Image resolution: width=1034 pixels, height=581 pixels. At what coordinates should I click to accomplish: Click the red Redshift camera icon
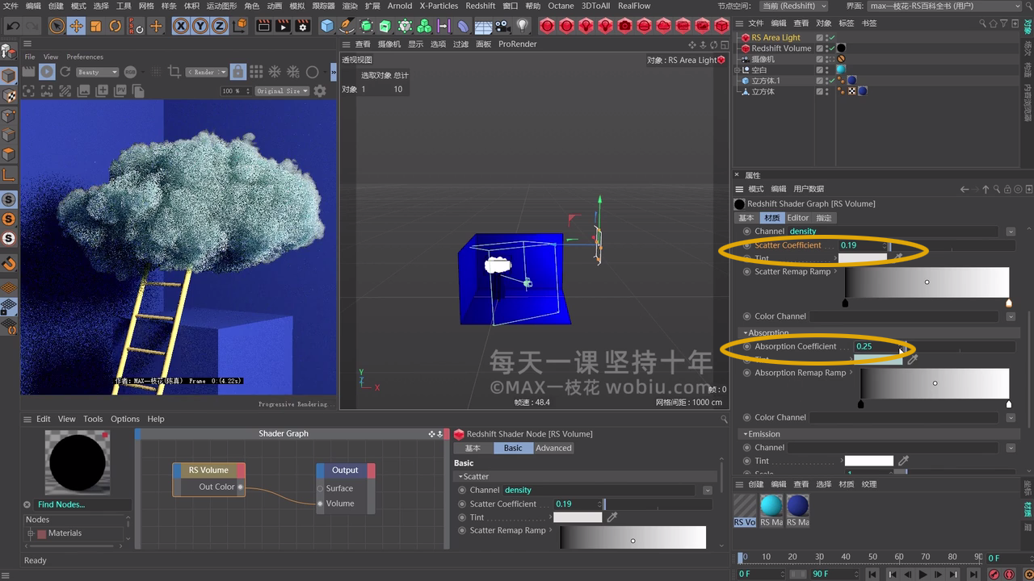[625, 26]
